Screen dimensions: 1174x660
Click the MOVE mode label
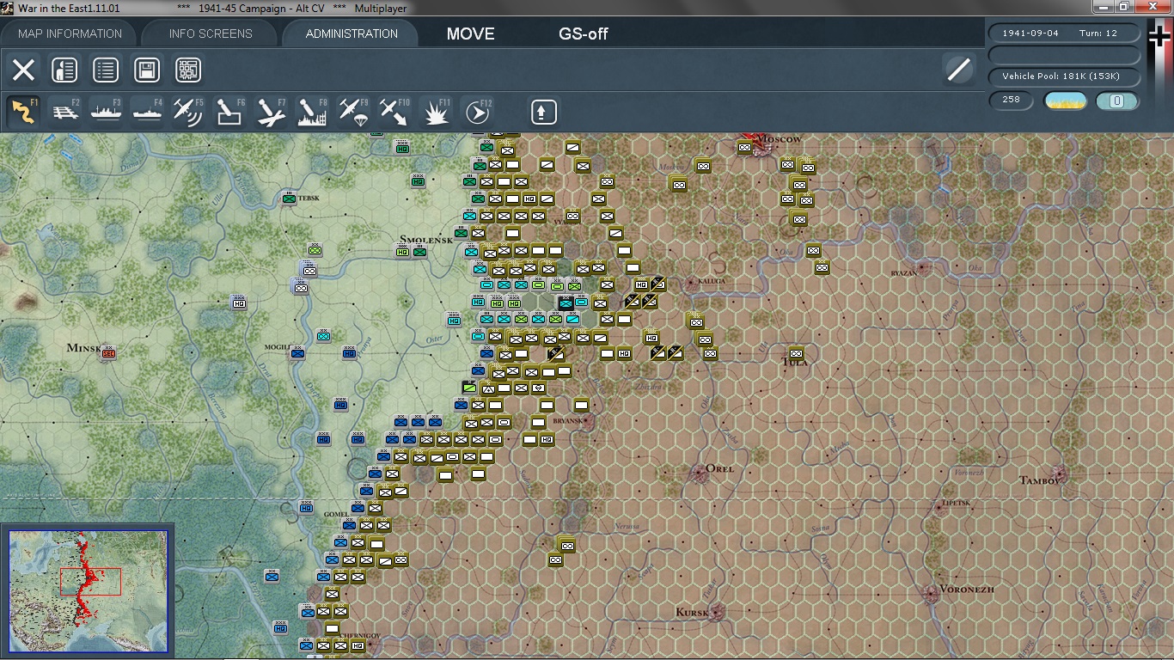pos(470,34)
